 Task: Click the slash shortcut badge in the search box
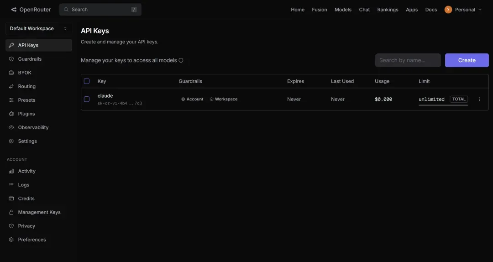click(x=134, y=10)
